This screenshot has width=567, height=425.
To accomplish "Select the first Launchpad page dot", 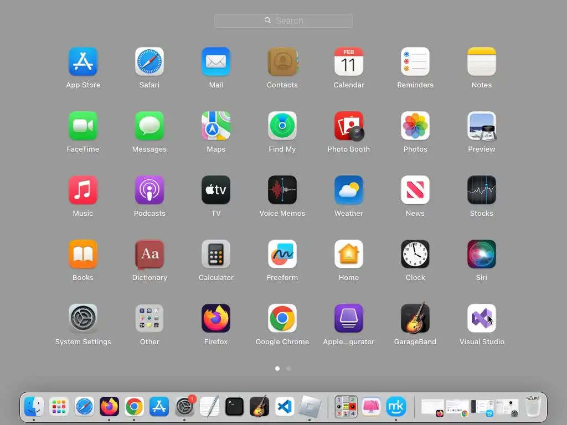I will pyautogui.click(x=277, y=369).
